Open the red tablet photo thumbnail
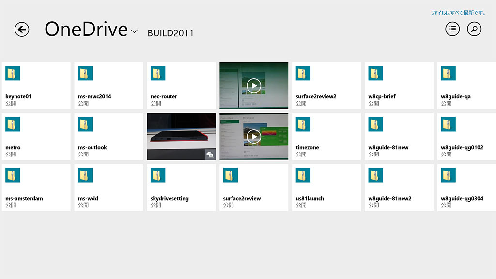 [x=181, y=137]
